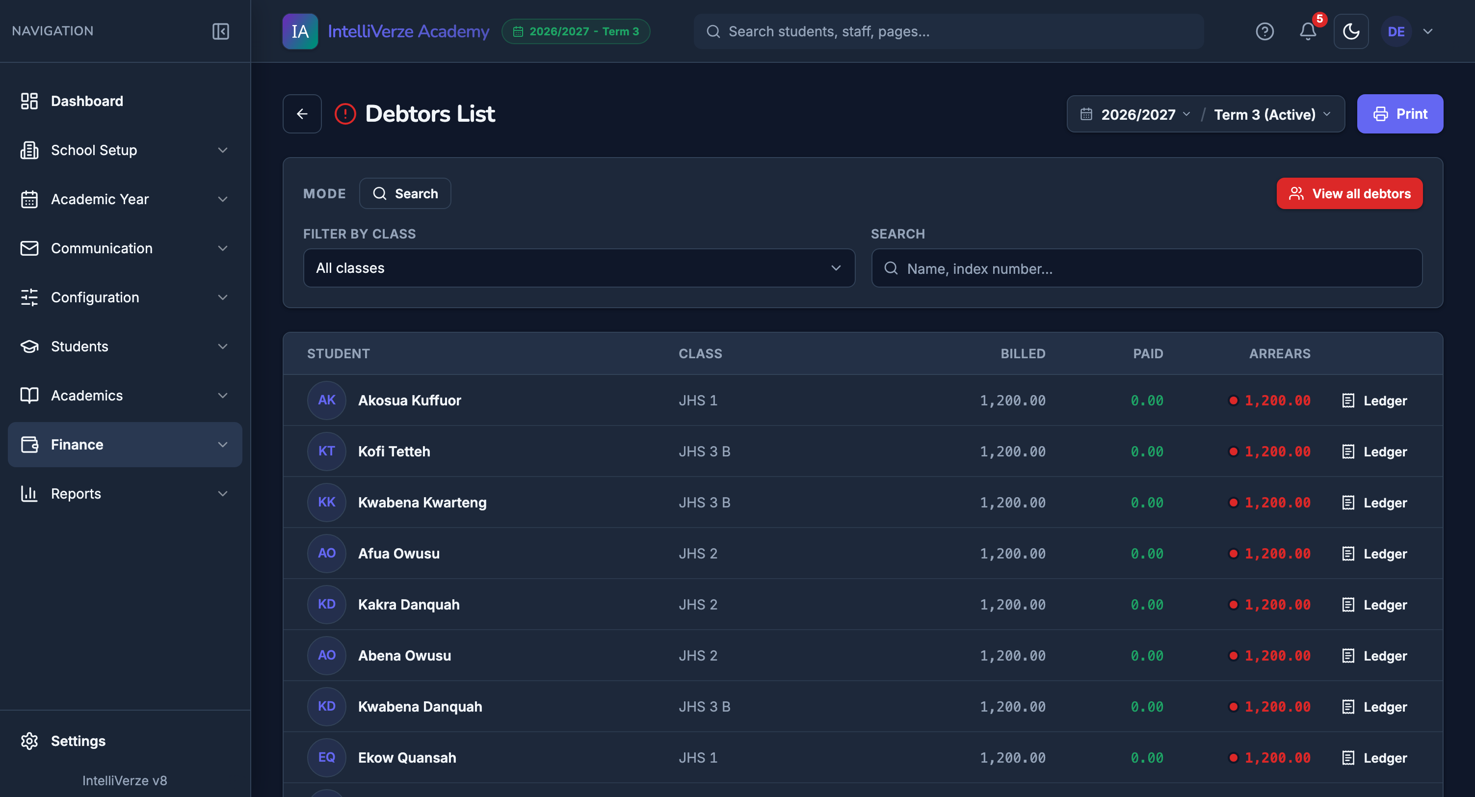The image size is (1475, 797).
Task: Open Ledger for Ekow Quansah
Action: tap(1374, 758)
